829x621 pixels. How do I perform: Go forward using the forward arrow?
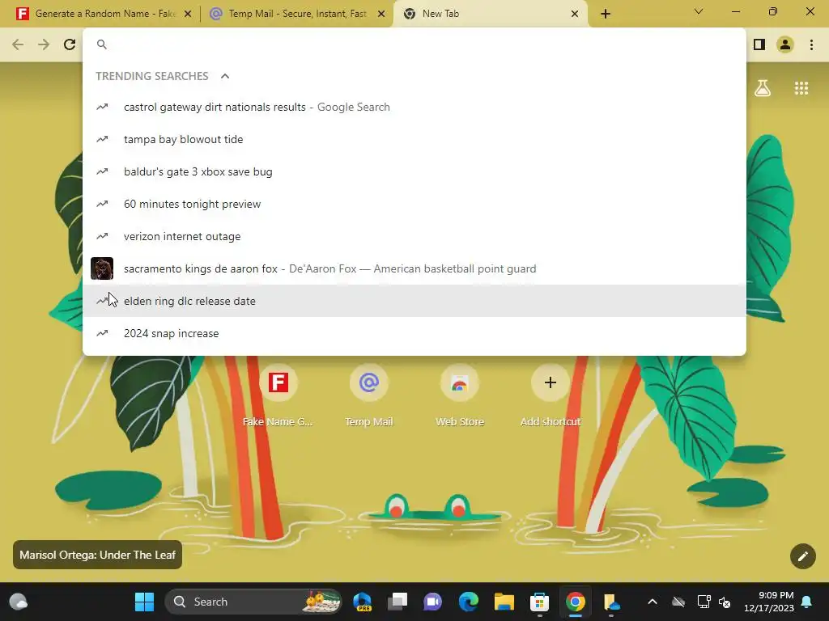coord(44,44)
